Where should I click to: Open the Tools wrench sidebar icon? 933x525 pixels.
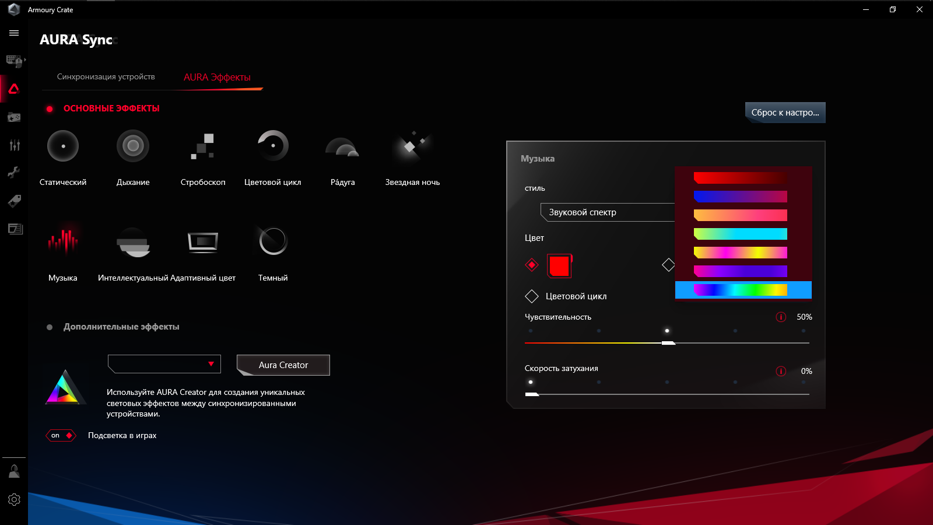tap(14, 173)
